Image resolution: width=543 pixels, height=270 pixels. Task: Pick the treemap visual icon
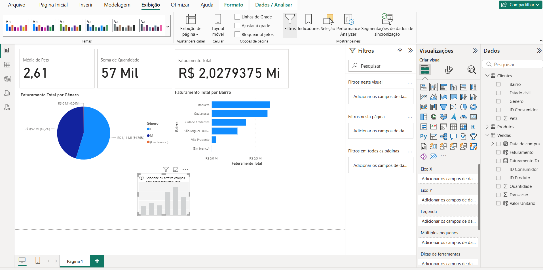pos(424,117)
